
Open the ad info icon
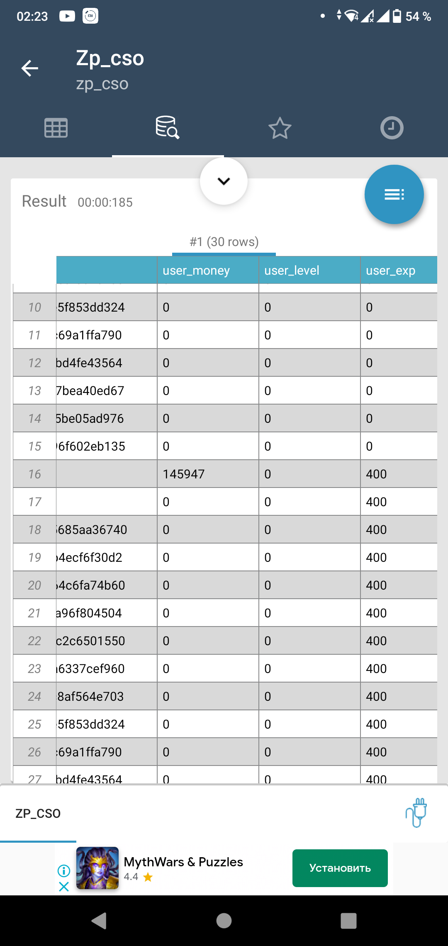pos(64,870)
